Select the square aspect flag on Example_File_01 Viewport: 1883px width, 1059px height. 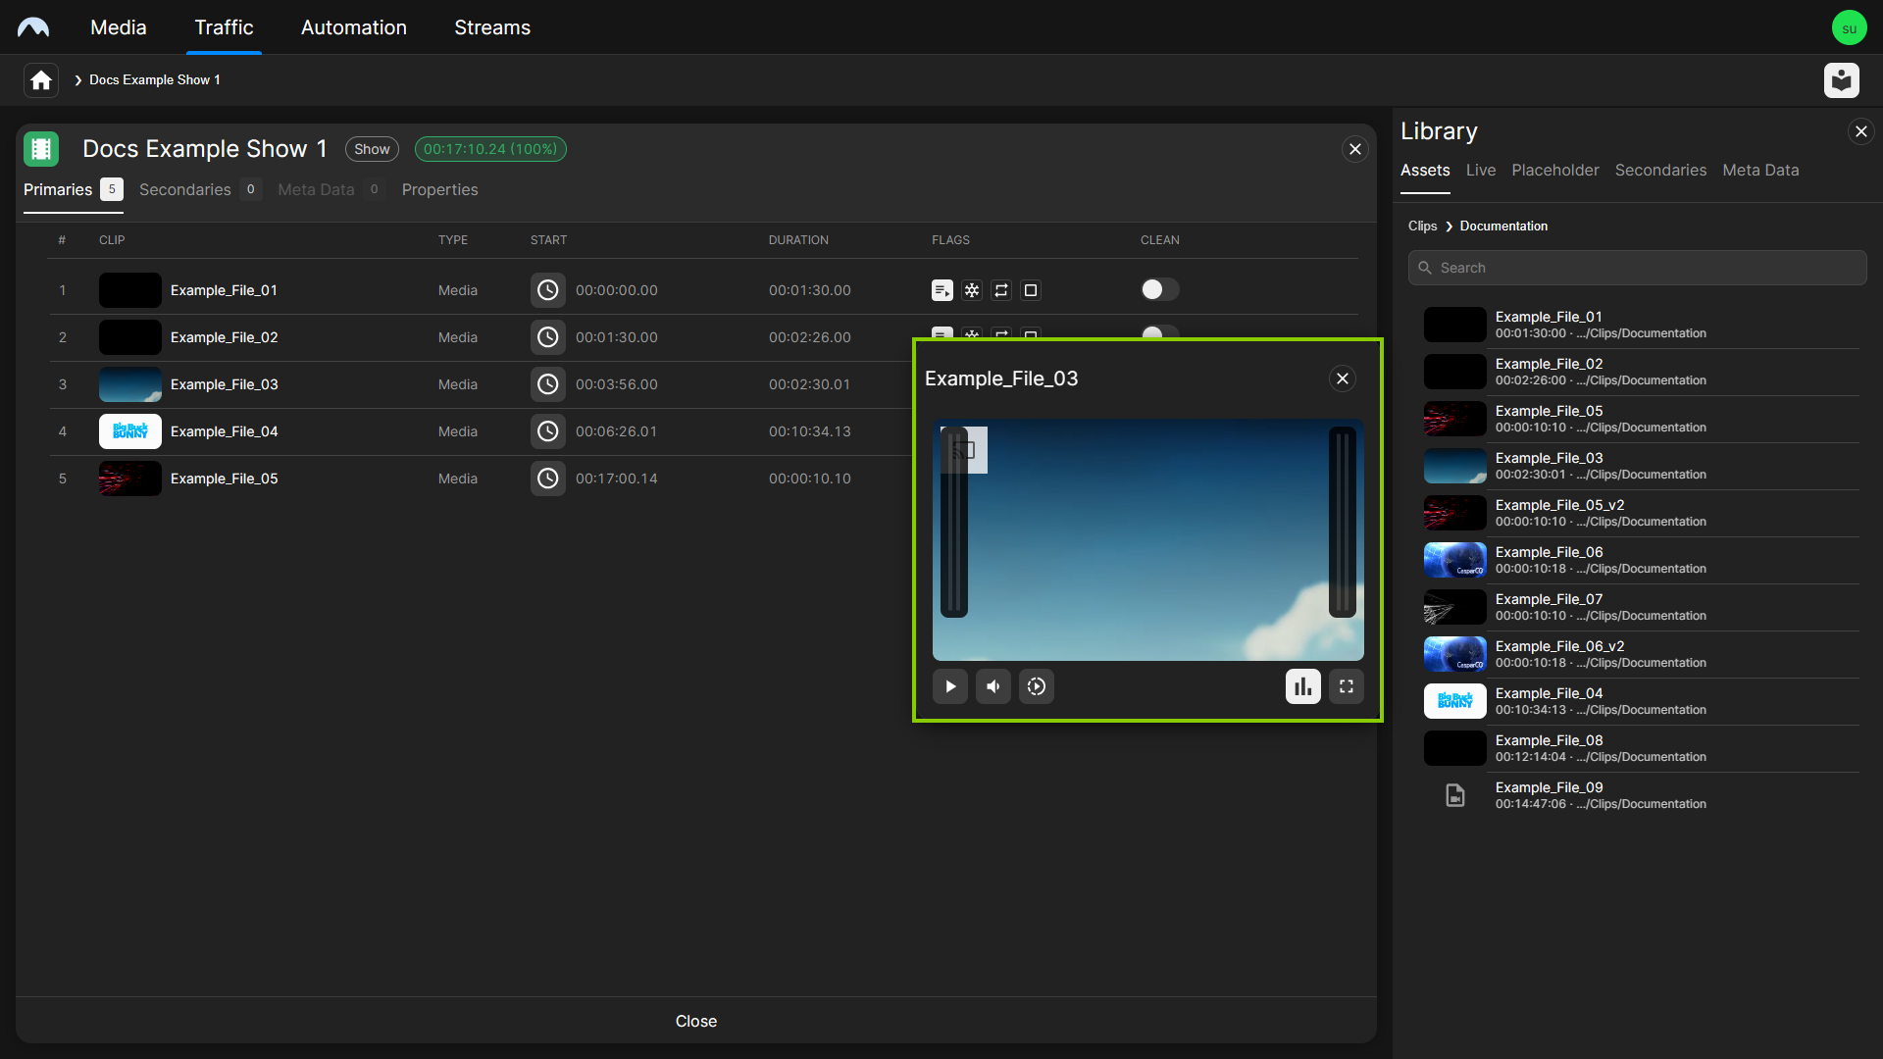[x=1031, y=289]
